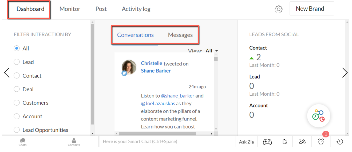This screenshot has height=152, width=352.
Task: Click the 24m ago timestamp
Action: [x=197, y=87]
